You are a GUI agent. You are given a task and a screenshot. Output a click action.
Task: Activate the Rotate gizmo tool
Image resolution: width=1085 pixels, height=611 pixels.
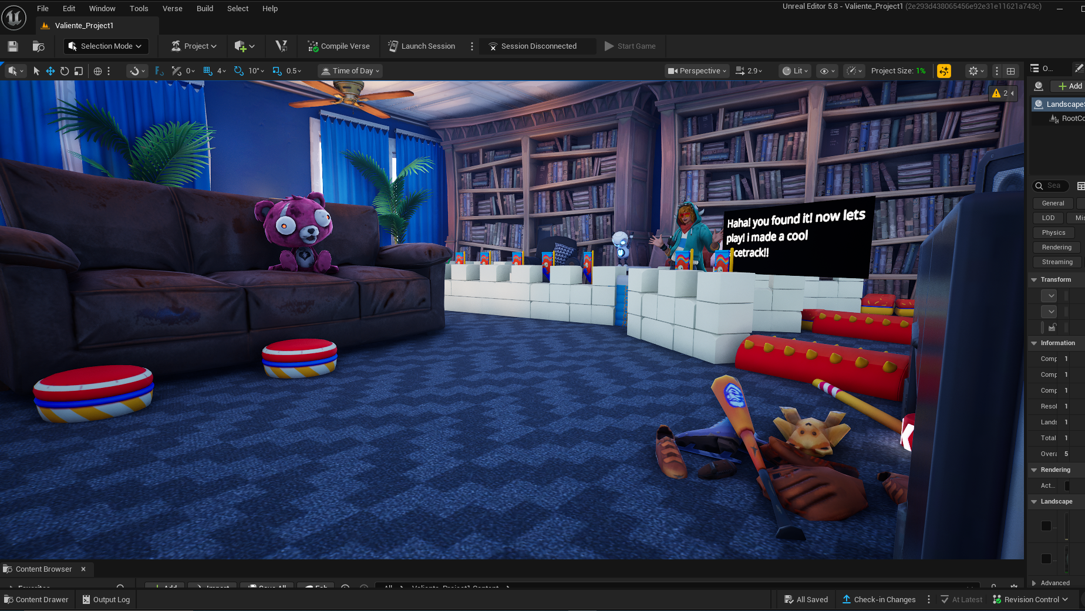(x=65, y=71)
